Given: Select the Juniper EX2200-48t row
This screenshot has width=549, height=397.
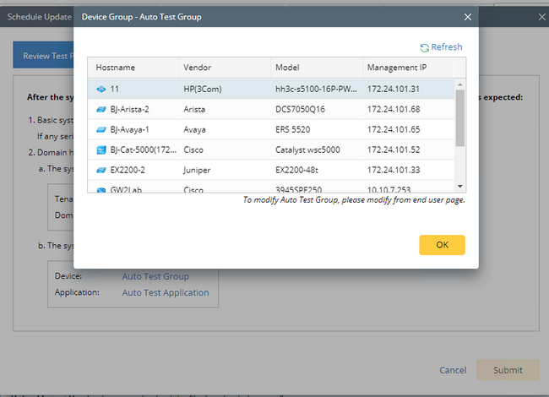Looking at the screenshot, I should (270, 170).
